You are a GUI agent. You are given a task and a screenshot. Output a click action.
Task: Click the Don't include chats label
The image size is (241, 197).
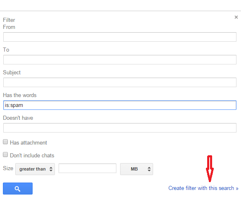(x=32, y=155)
